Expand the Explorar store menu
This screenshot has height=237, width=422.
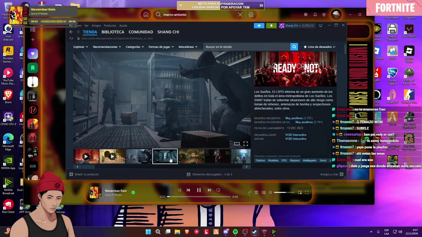pos(80,47)
